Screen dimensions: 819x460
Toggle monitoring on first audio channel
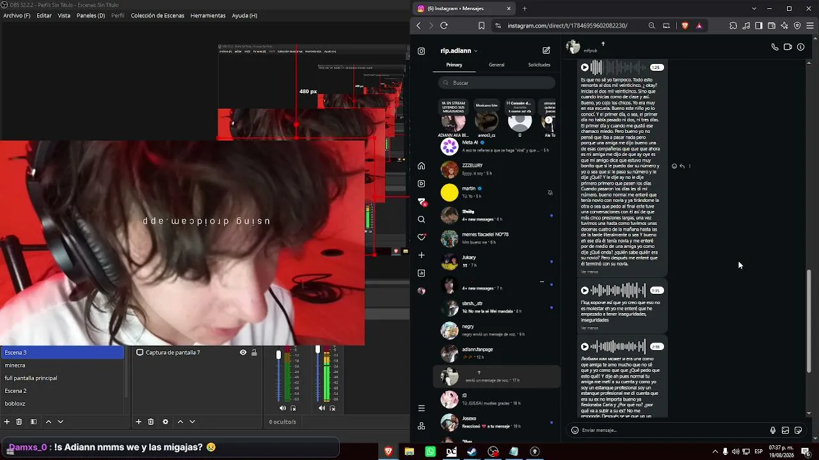(x=294, y=408)
